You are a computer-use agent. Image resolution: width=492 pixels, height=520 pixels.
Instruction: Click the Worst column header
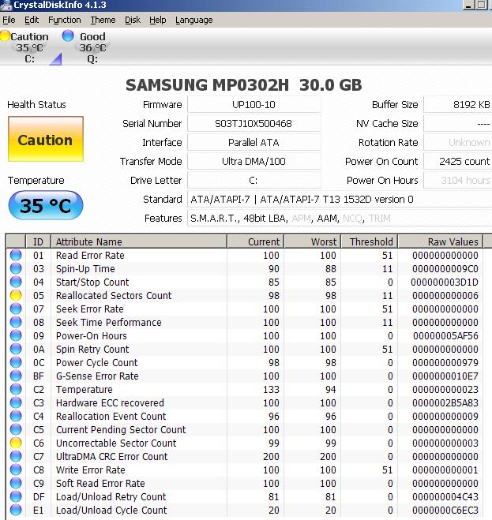point(313,241)
